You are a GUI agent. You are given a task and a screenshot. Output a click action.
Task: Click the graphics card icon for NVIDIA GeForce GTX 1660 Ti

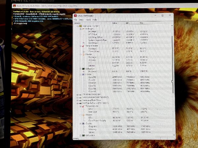pyautogui.click(x=80, y=103)
